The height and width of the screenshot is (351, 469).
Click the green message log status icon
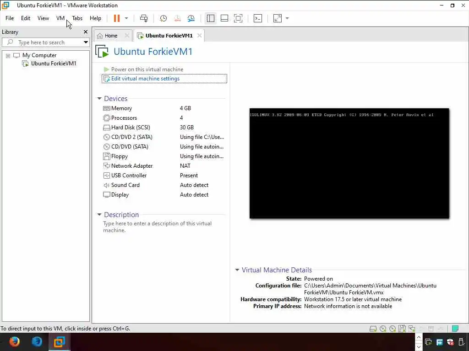pyautogui.click(x=455, y=329)
